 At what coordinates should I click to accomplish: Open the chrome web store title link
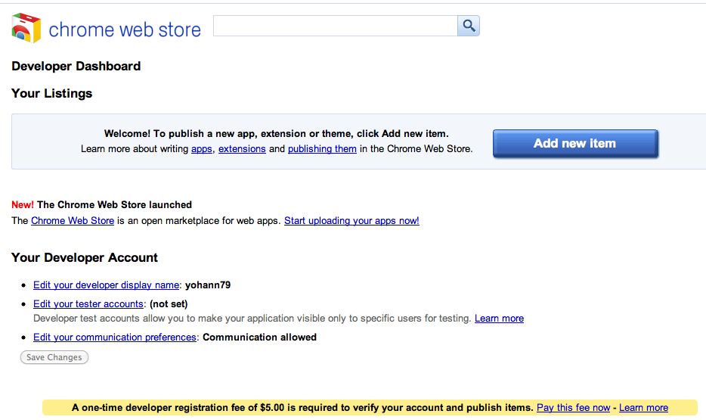(125, 30)
